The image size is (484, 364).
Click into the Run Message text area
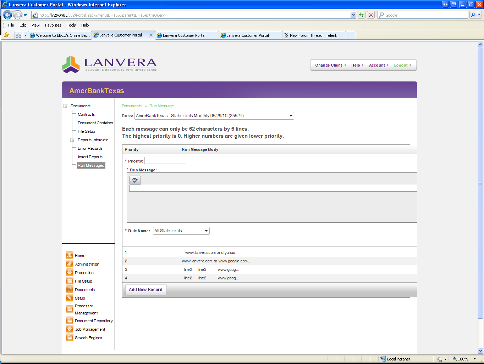pyautogui.click(x=273, y=188)
